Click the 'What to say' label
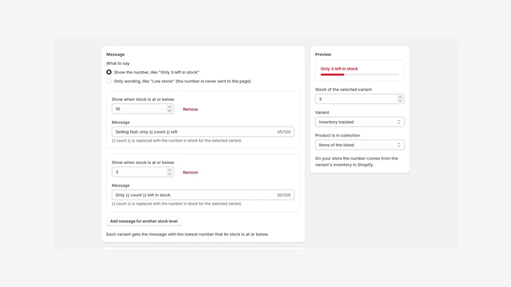Viewport: 511px width, 287px height. point(118,63)
